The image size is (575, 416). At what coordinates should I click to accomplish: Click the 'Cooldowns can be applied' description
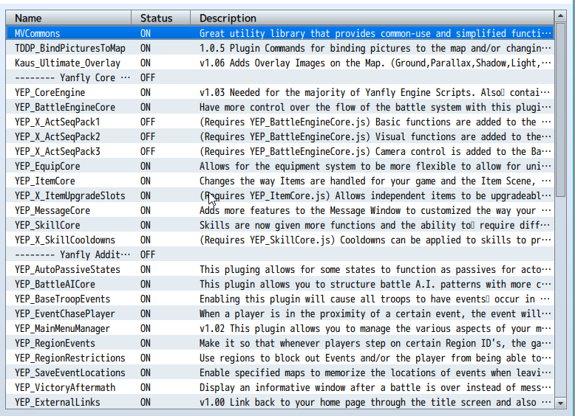point(375,240)
